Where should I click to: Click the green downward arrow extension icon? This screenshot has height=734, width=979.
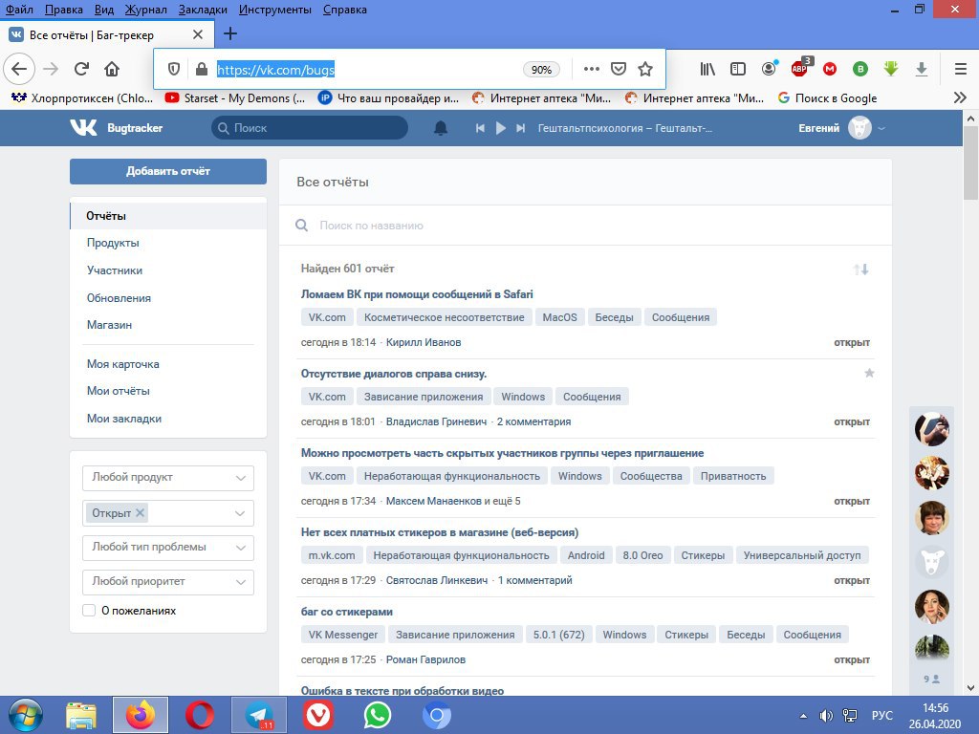click(891, 68)
